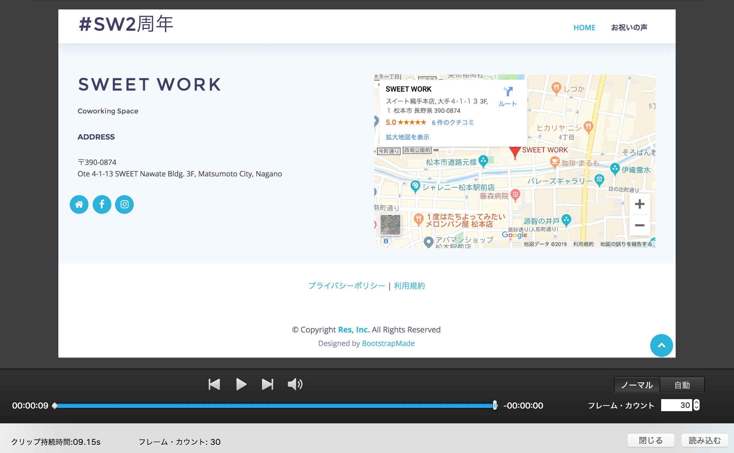Click the 藤森病院 hospital marker
Viewport: 734px width, 453px height.
point(515,195)
